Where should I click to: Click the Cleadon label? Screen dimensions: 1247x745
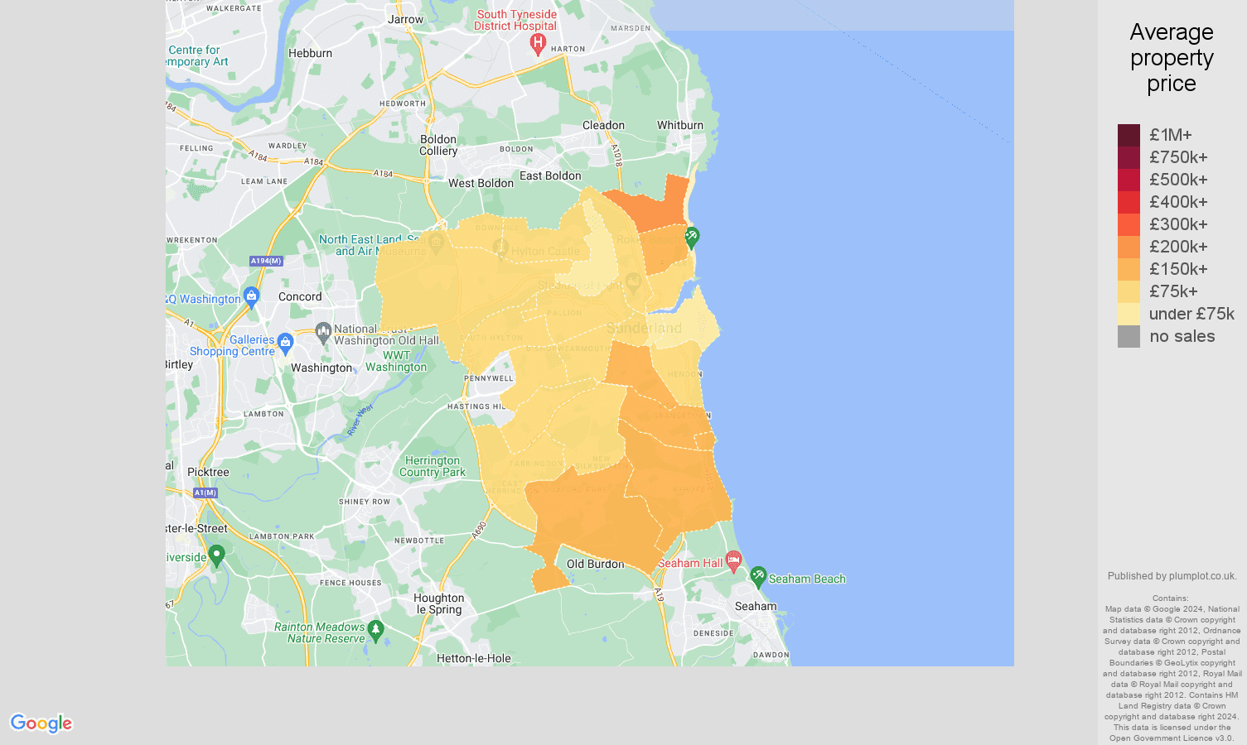(603, 125)
